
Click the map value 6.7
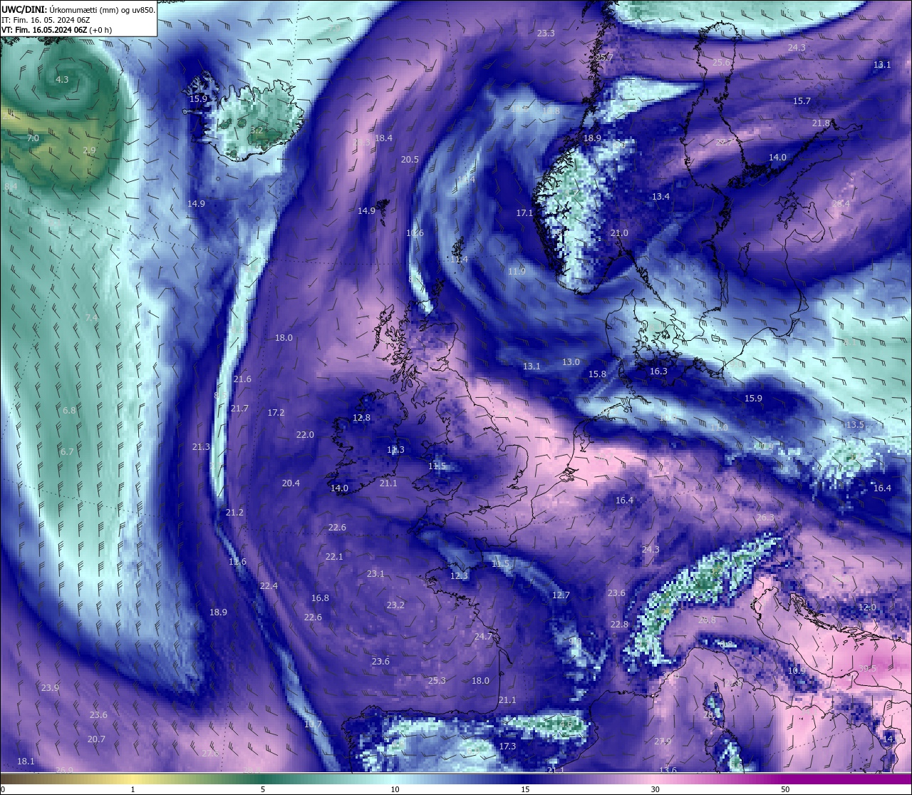click(67, 451)
